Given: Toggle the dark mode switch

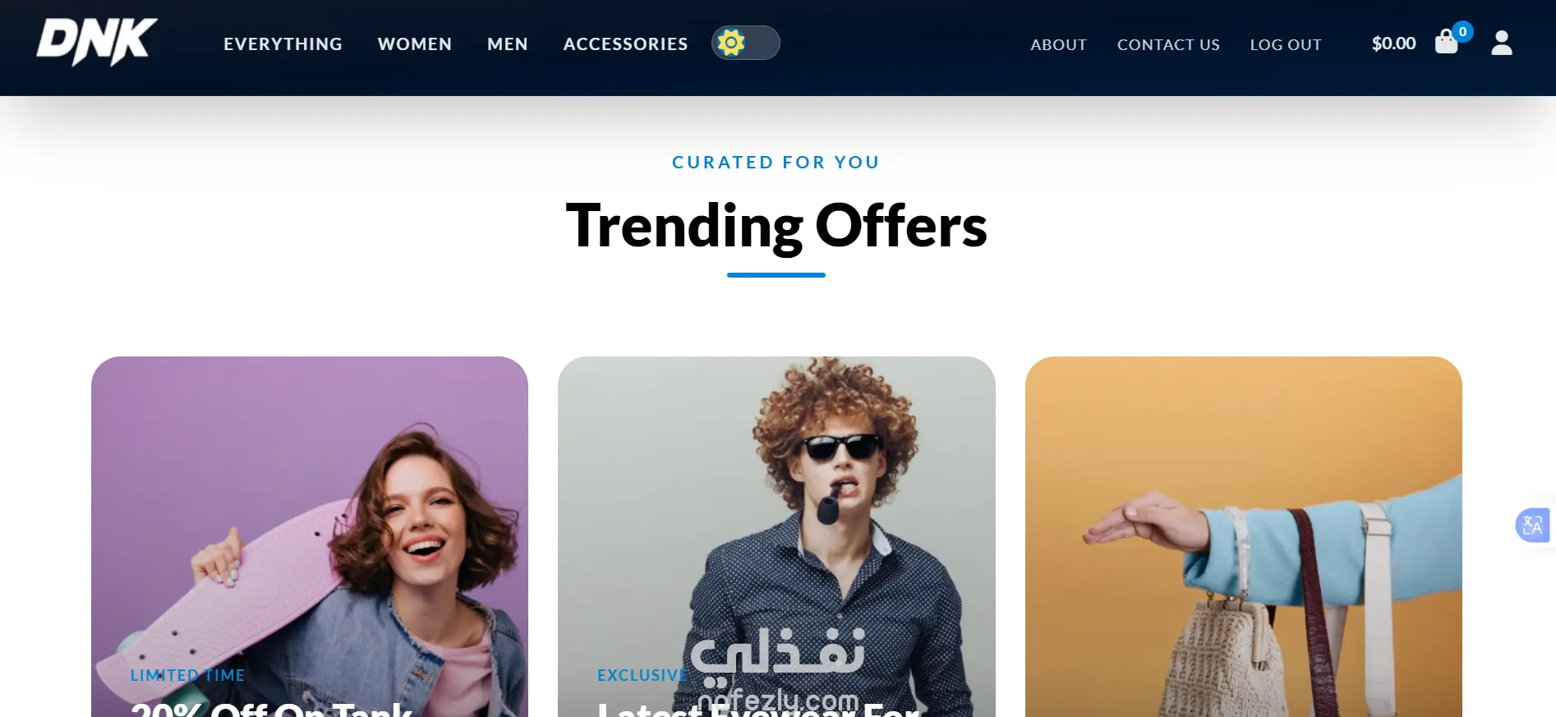Looking at the screenshot, I should [746, 43].
